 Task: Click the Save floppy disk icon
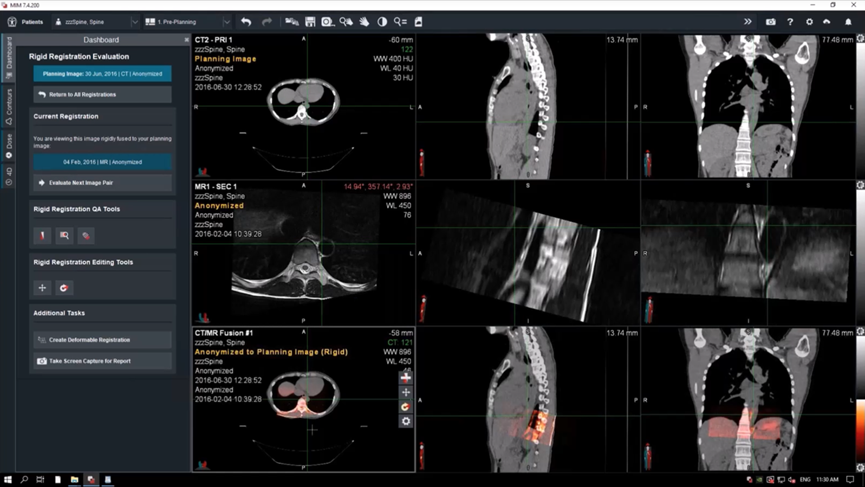(x=310, y=22)
